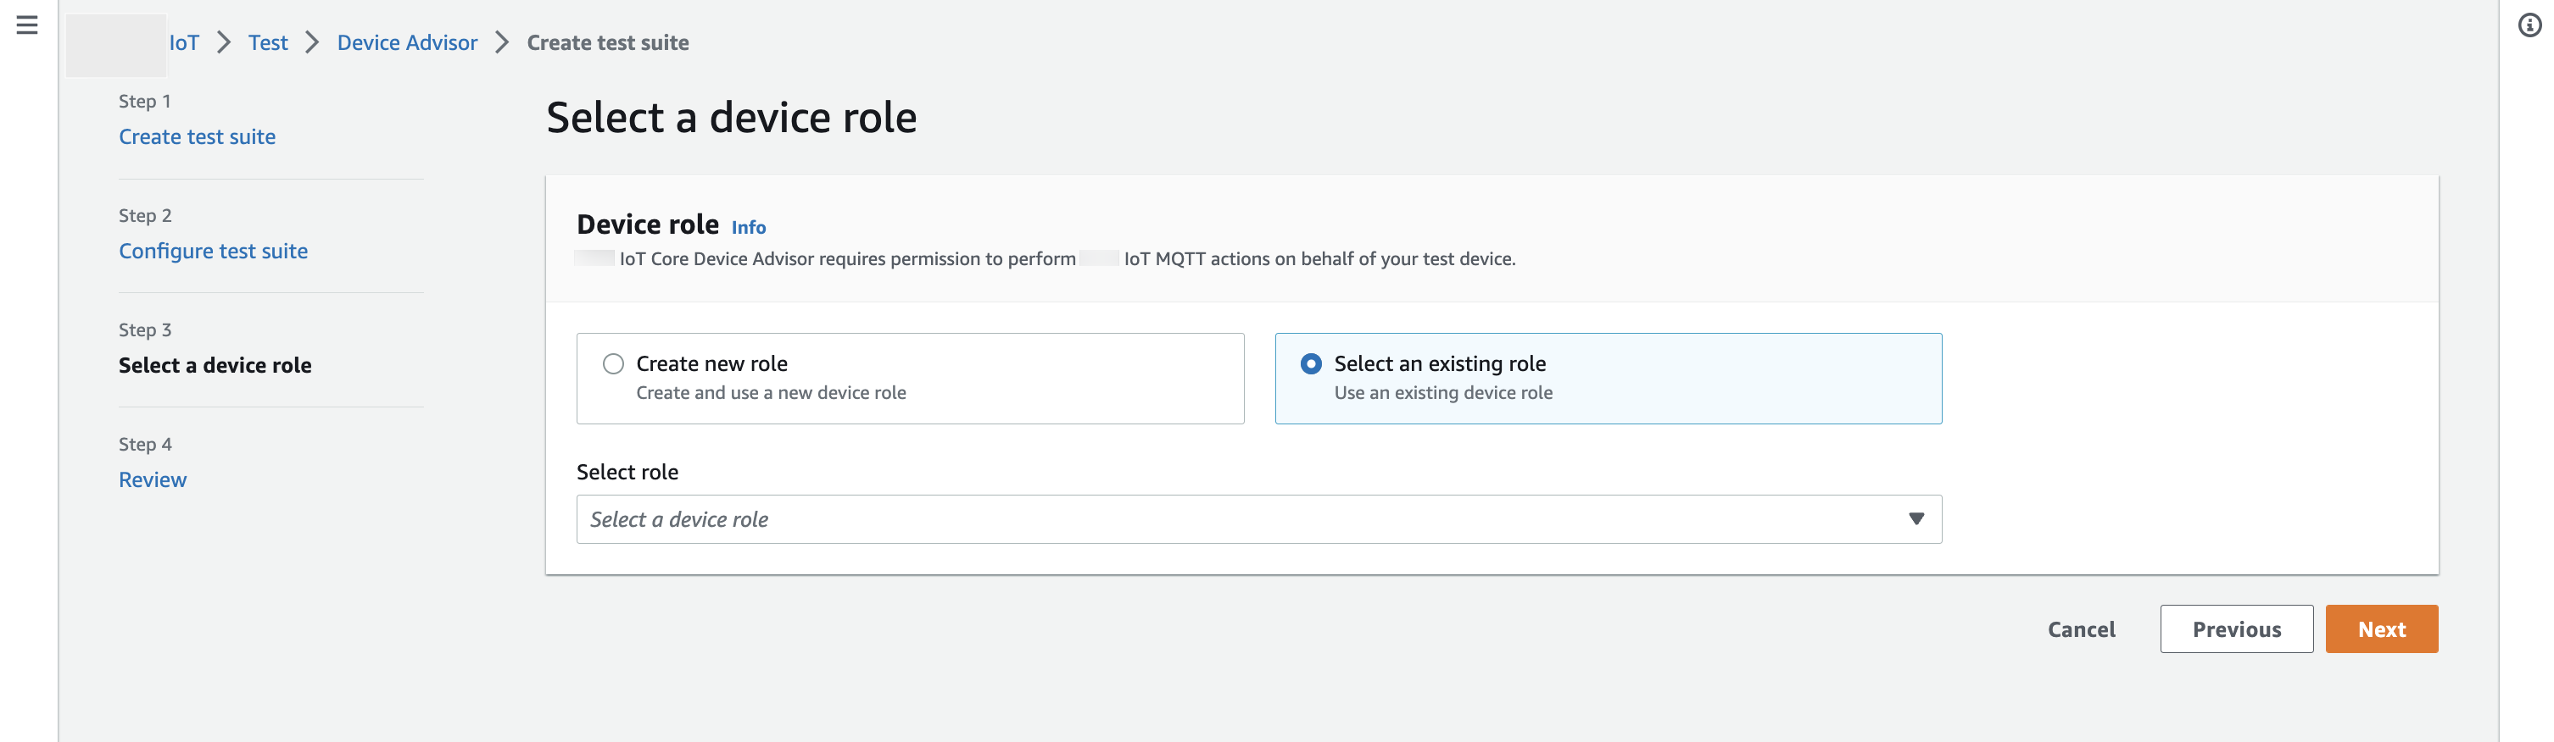Open Device Advisor breadcrumb link
Viewport: 2554px width, 742px height.
(x=406, y=42)
